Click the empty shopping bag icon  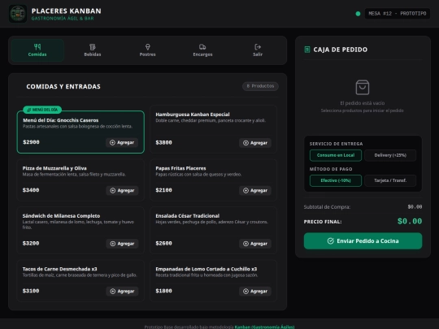click(363, 87)
